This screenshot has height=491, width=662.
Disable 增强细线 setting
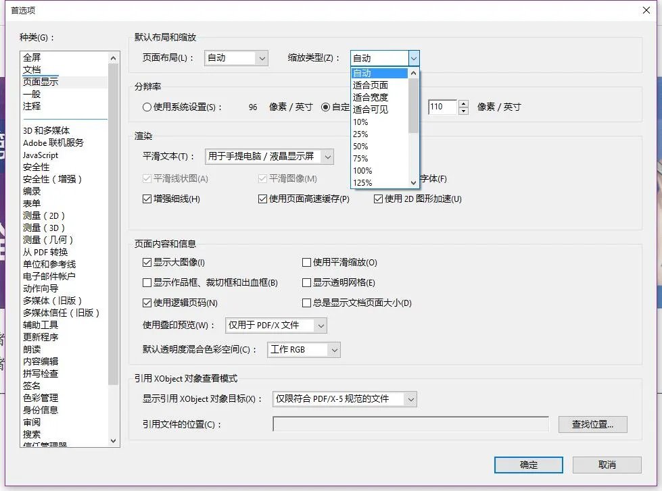click(x=147, y=199)
